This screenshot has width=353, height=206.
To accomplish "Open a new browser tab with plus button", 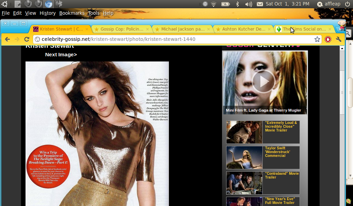I will coord(340,29).
